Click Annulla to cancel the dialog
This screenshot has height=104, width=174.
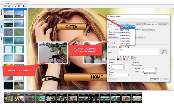tap(164, 80)
